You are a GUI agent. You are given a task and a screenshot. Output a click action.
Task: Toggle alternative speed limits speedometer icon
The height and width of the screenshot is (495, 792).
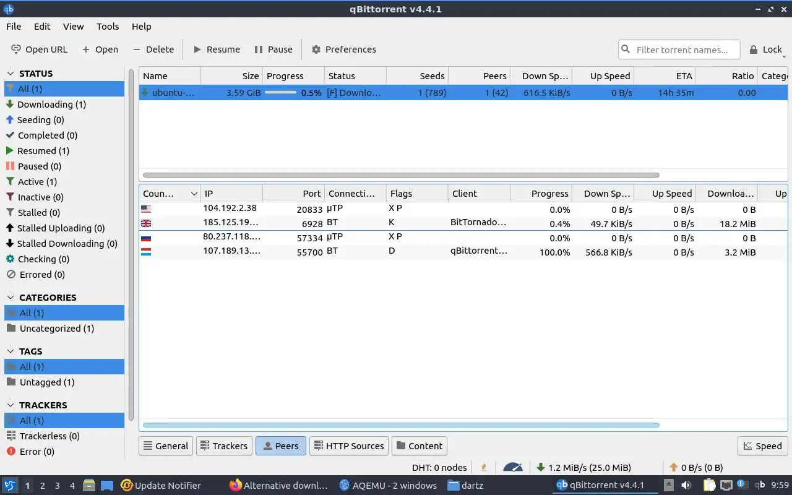pyautogui.click(x=513, y=468)
